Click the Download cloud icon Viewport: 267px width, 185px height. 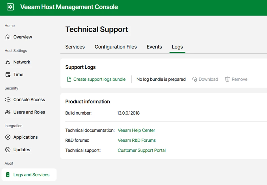click(194, 79)
